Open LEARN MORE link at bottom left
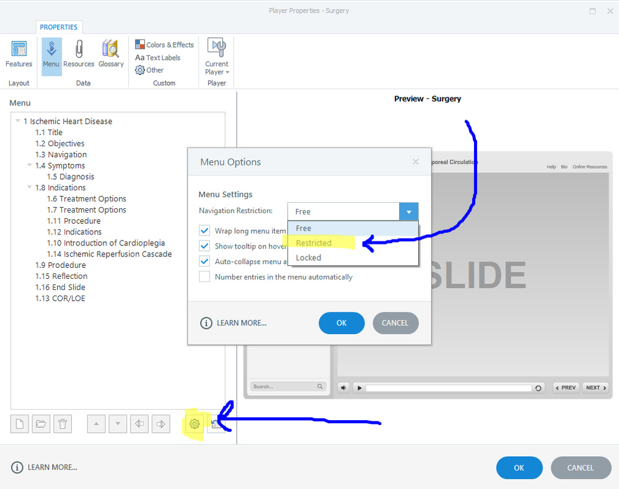The height and width of the screenshot is (489, 619). [53, 468]
